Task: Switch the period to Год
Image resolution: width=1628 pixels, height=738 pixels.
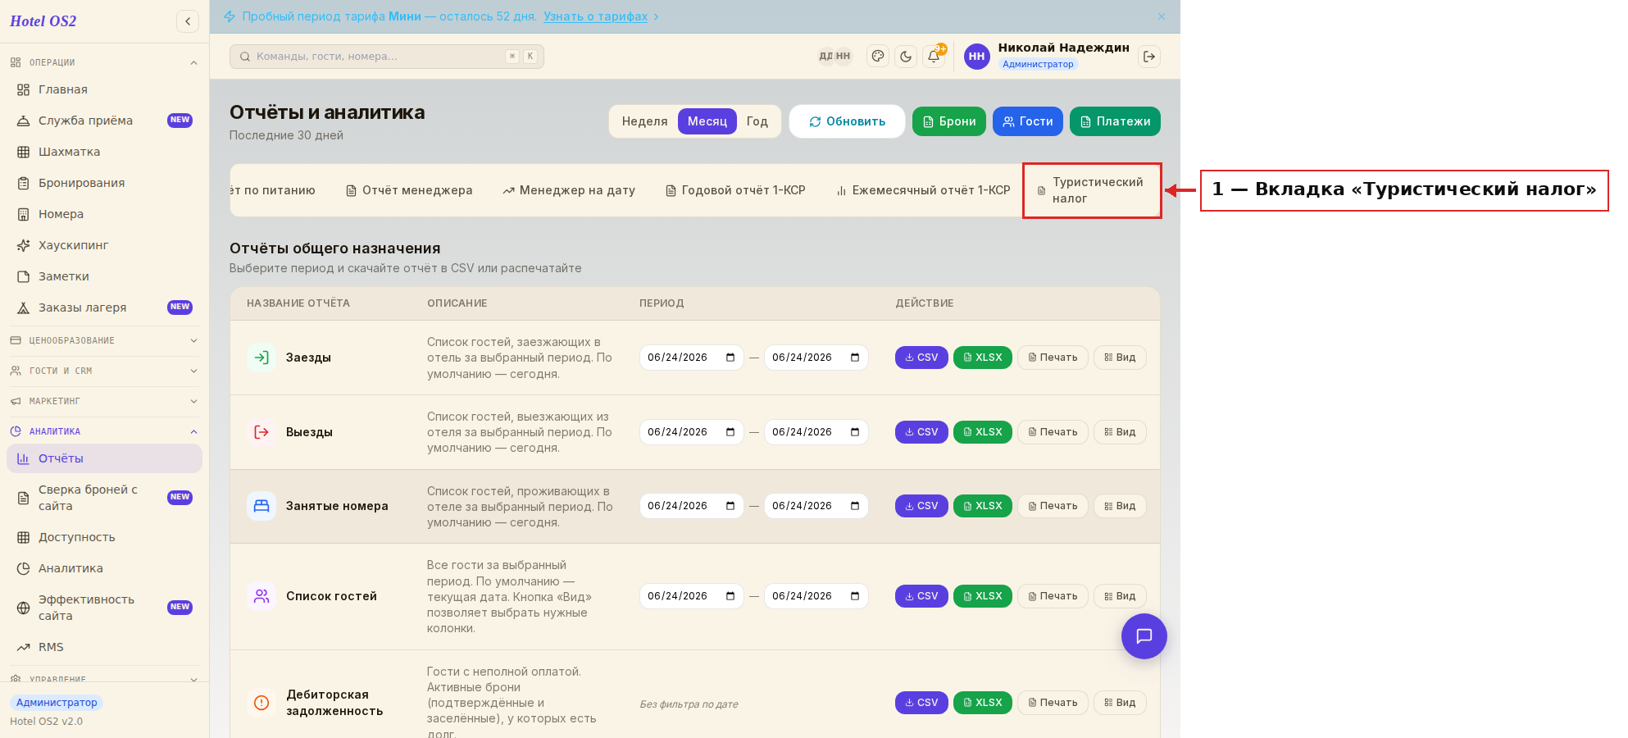Action: [x=757, y=121]
